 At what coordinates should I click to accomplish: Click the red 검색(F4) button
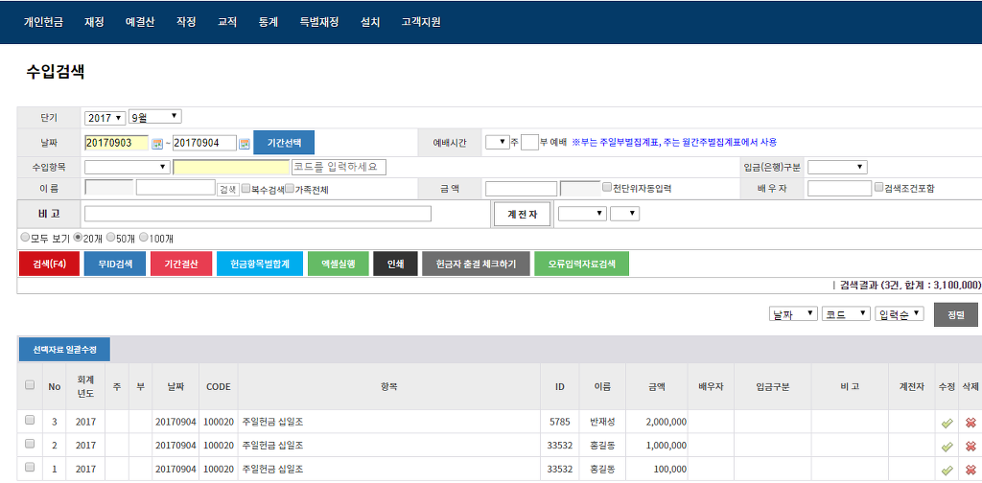[49, 264]
